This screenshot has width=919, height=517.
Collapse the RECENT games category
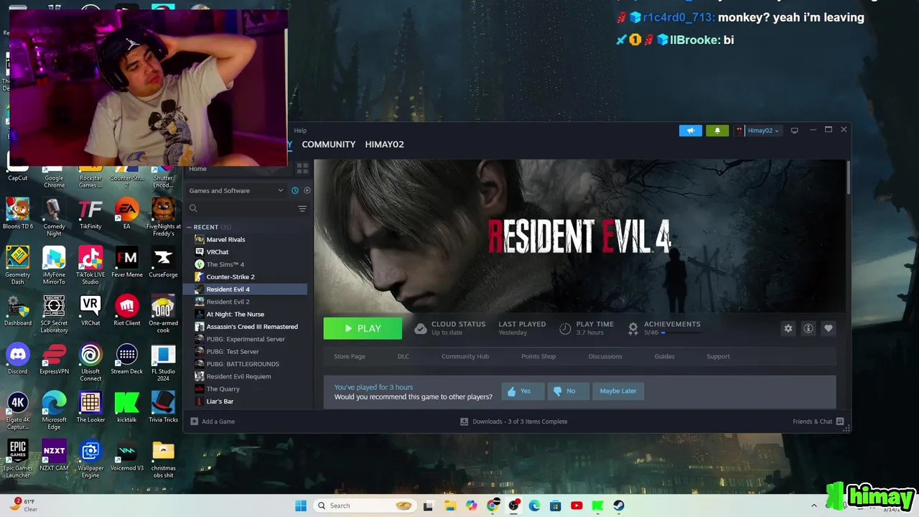[189, 227]
